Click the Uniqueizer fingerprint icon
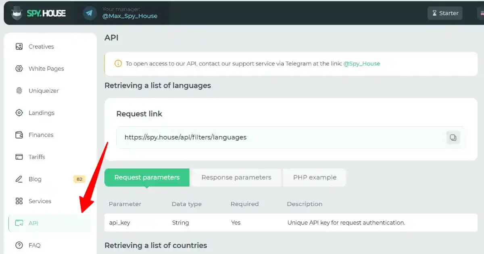This screenshot has width=484, height=254. point(19,91)
